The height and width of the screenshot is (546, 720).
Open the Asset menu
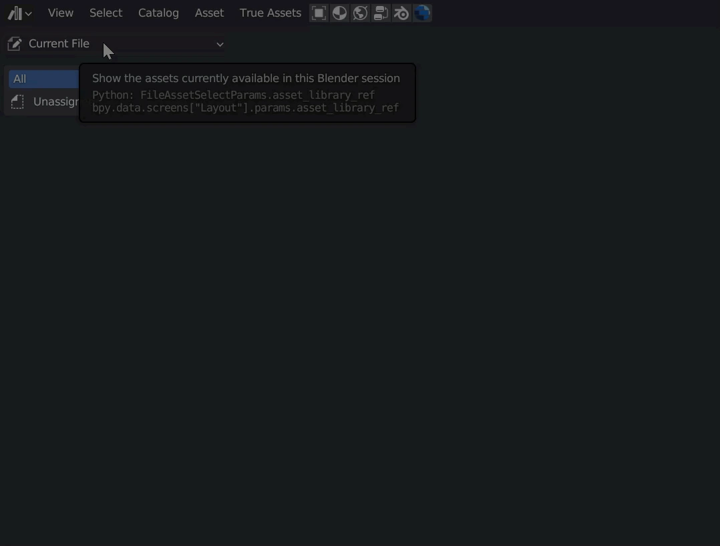pos(209,13)
